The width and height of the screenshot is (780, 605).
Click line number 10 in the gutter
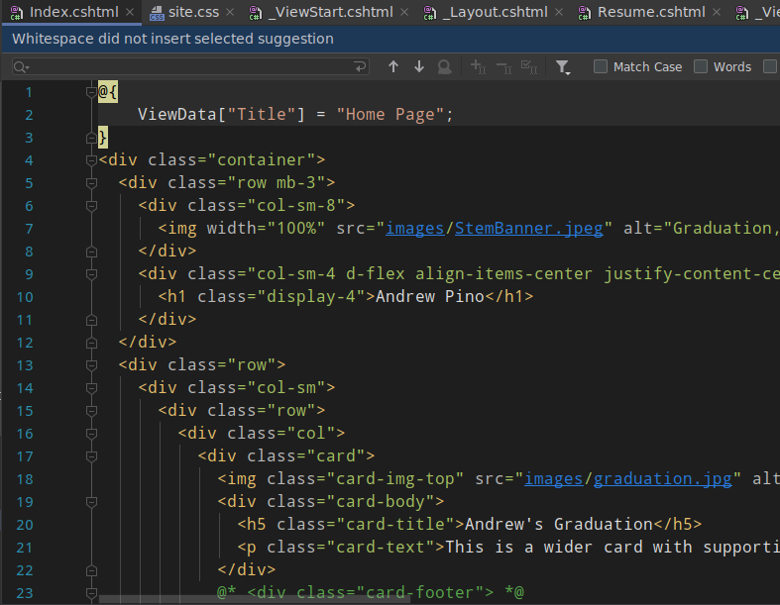[25, 297]
